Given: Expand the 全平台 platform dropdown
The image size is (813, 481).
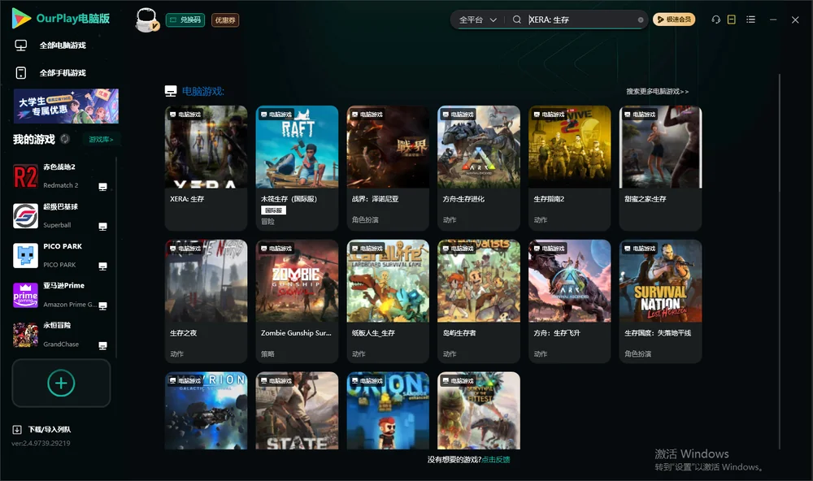Looking at the screenshot, I should click(x=477, y=19).
